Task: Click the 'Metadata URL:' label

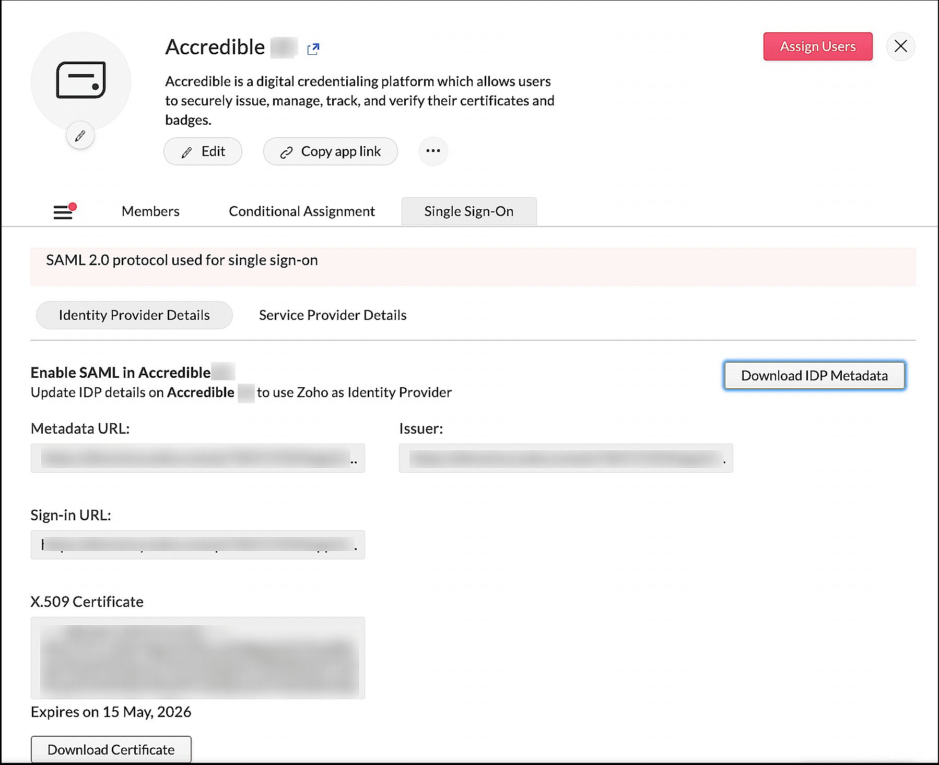Action: tap(80, 428)
